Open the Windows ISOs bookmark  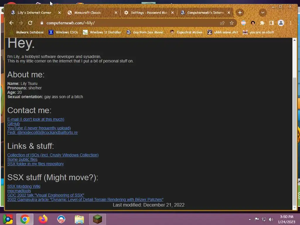tap(63, 32)
